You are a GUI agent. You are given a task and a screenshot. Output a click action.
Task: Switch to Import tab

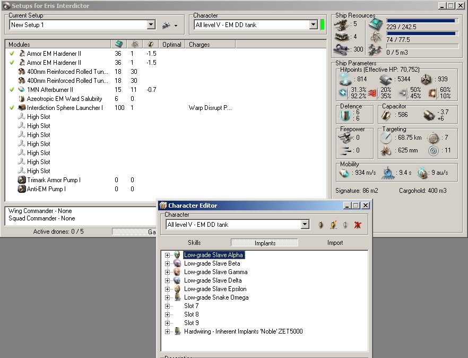click(x=335, y=243)
